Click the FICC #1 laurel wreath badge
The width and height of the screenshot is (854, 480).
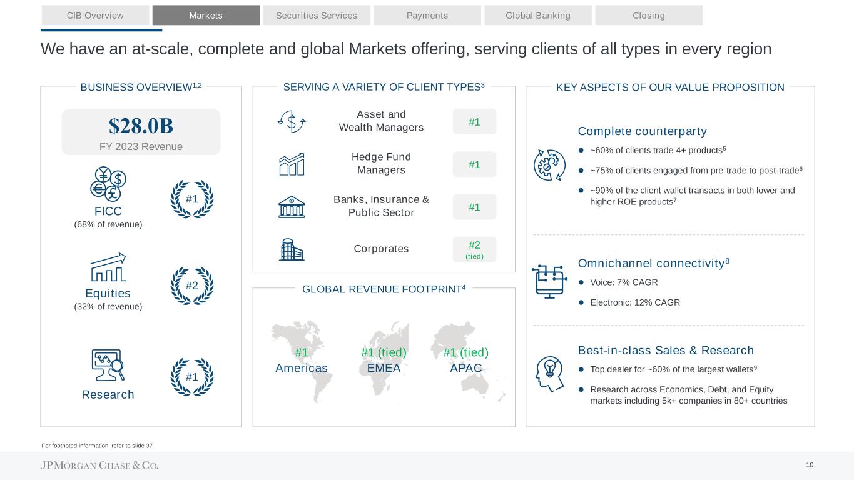(192, 198)
